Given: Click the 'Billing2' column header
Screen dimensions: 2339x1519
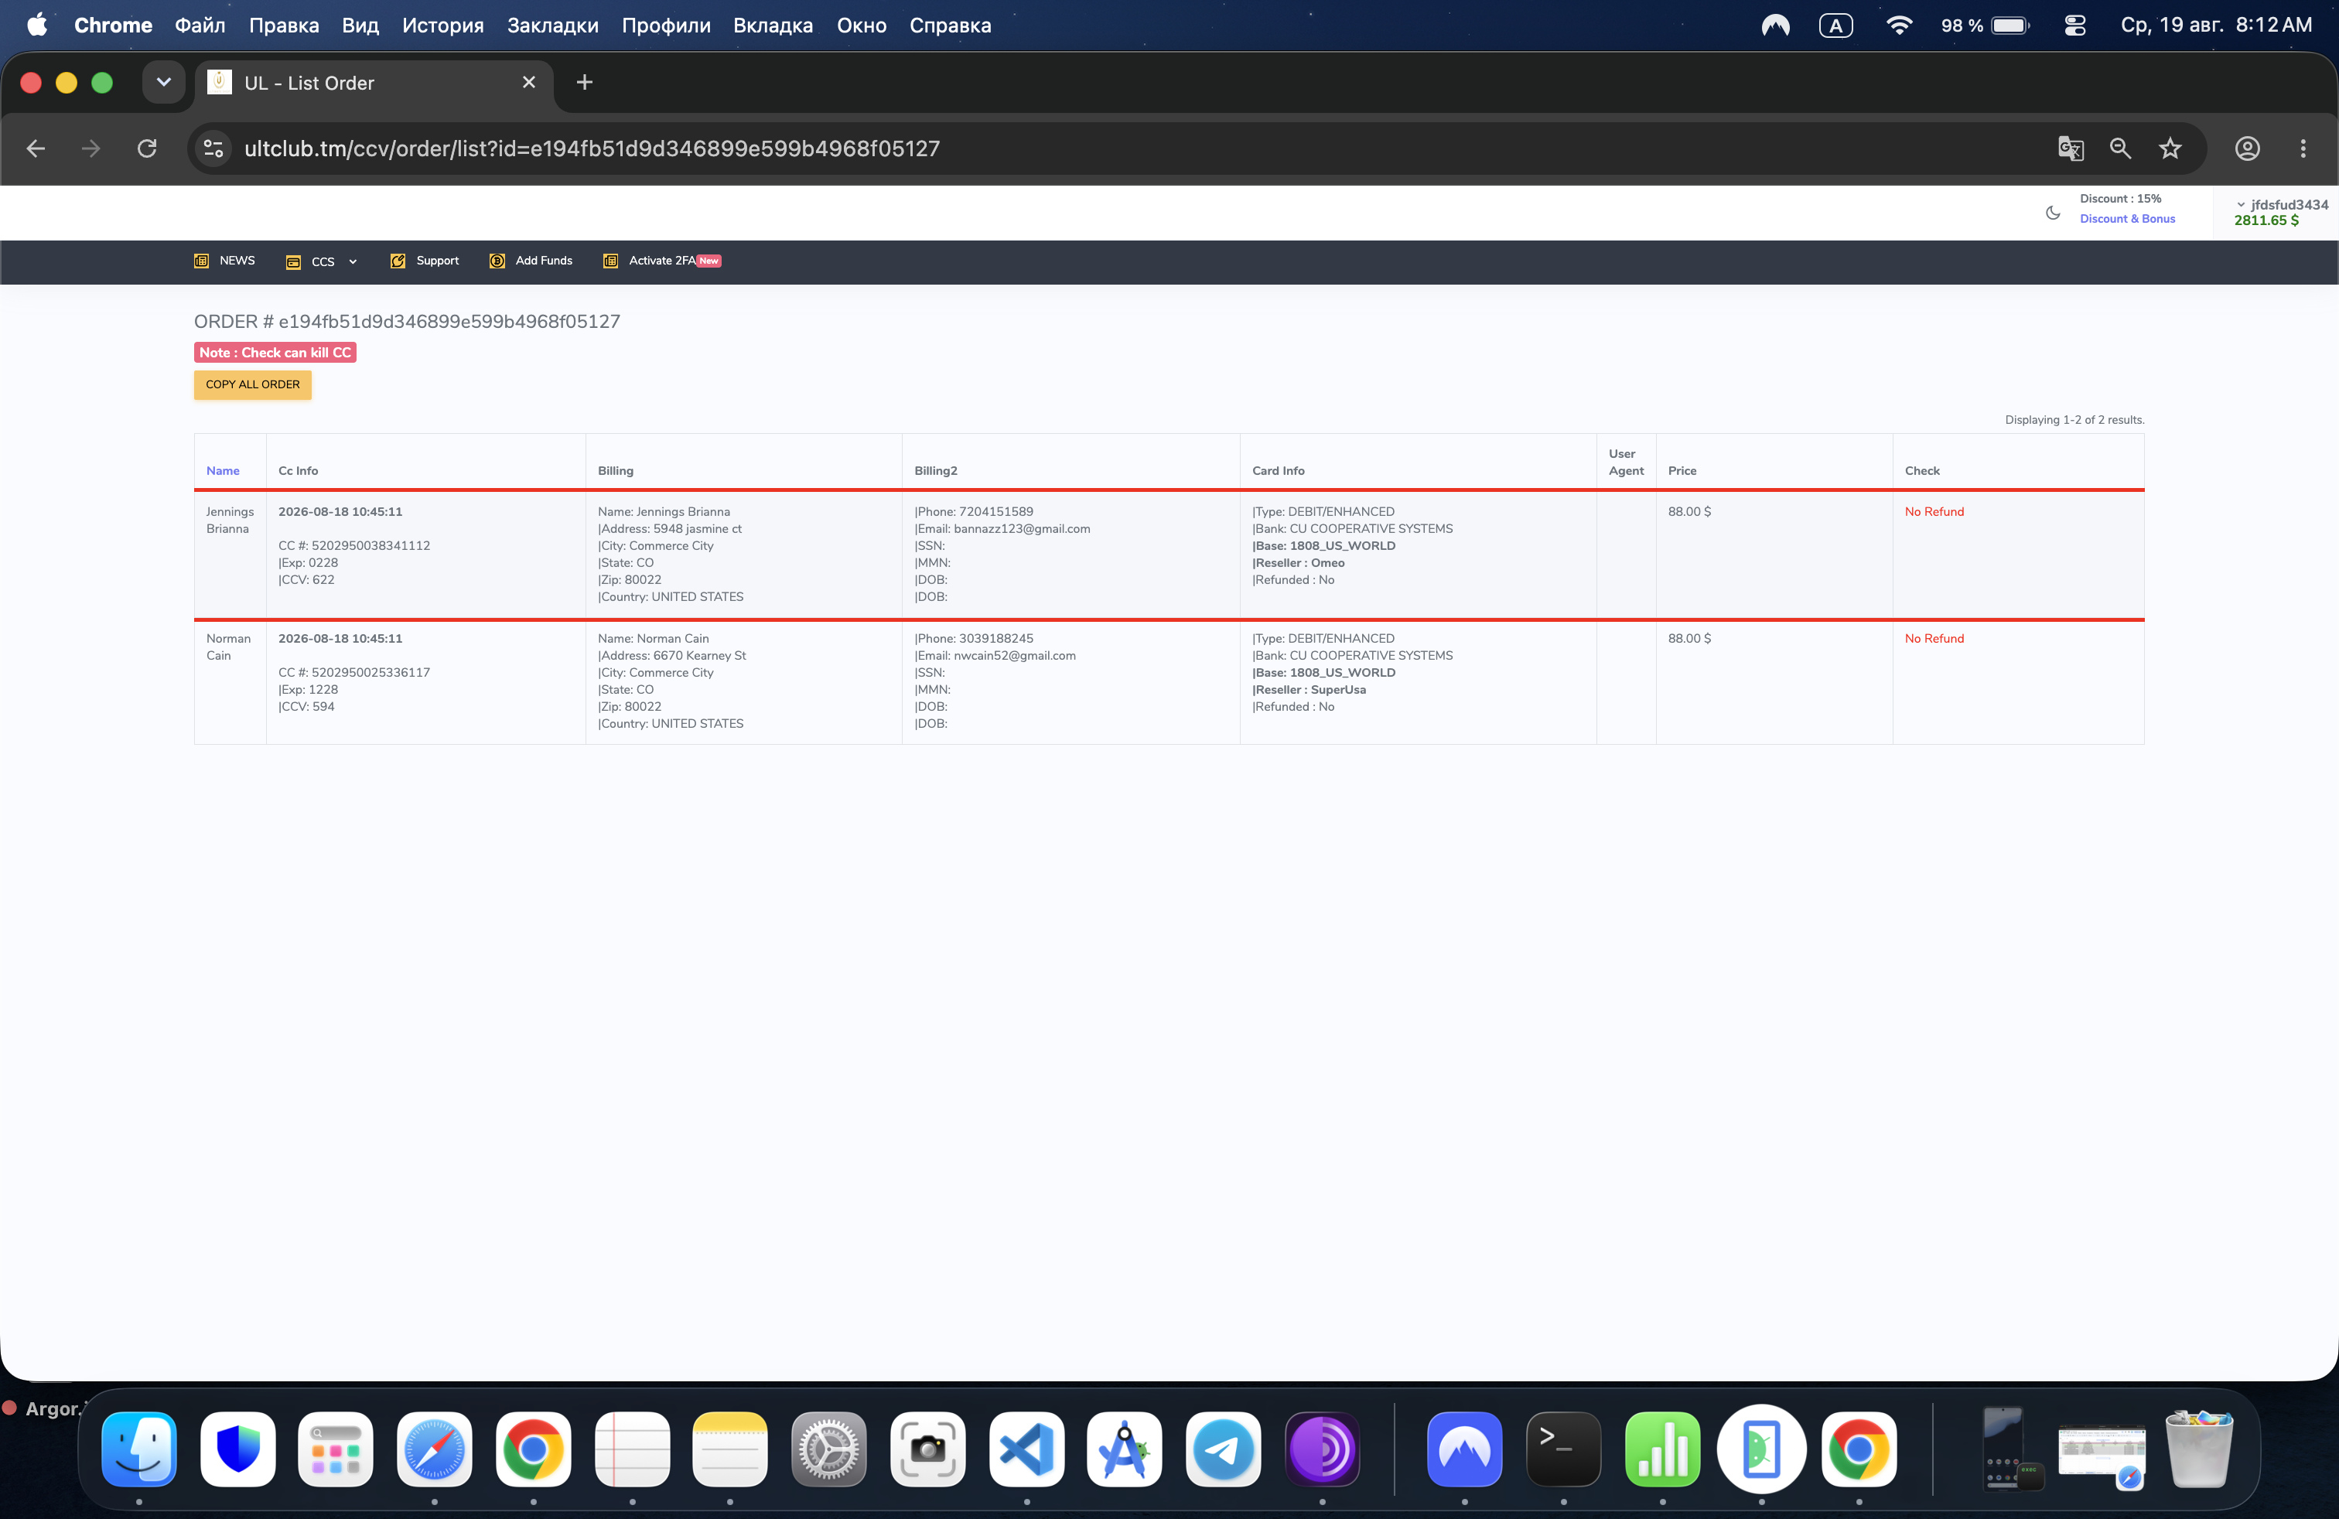Looking at the screenshot, I should pyautogui.click(x=936, y=471).
